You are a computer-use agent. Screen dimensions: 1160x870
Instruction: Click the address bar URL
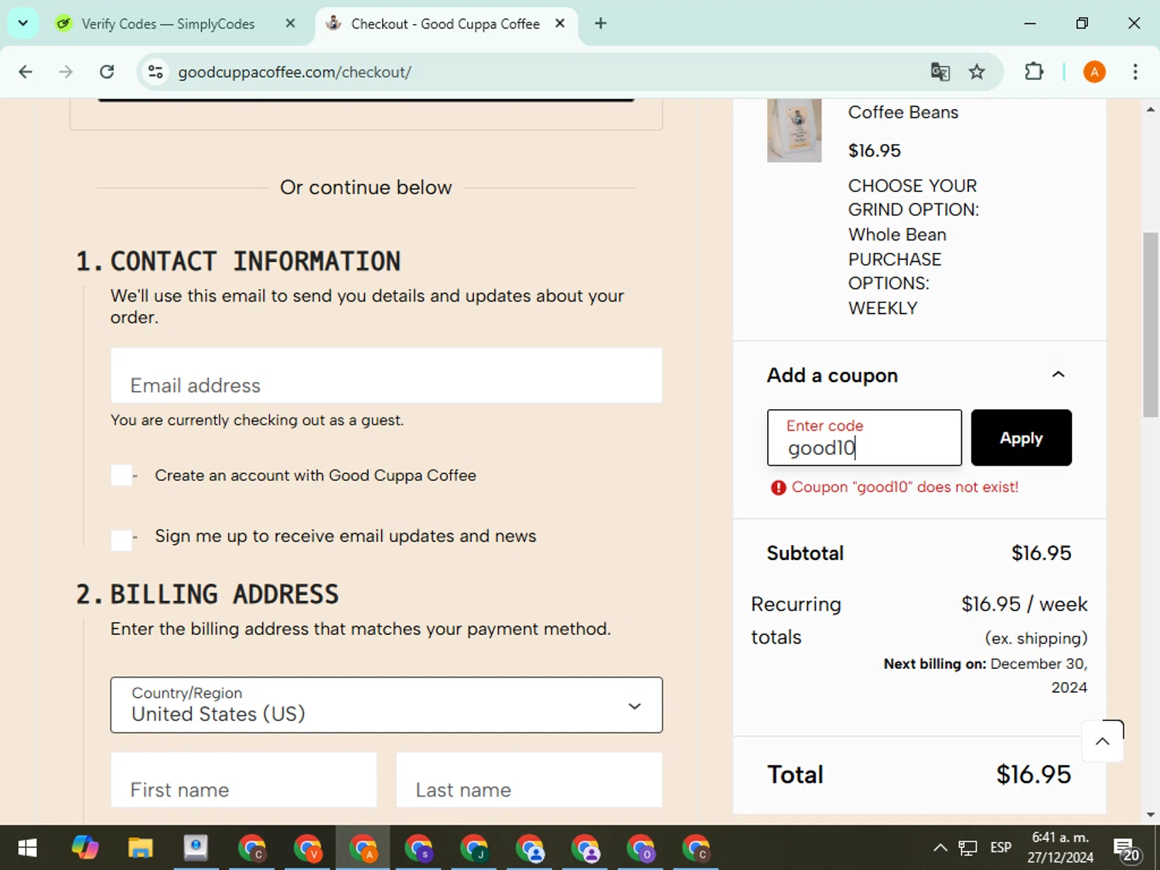pos(294,72)
